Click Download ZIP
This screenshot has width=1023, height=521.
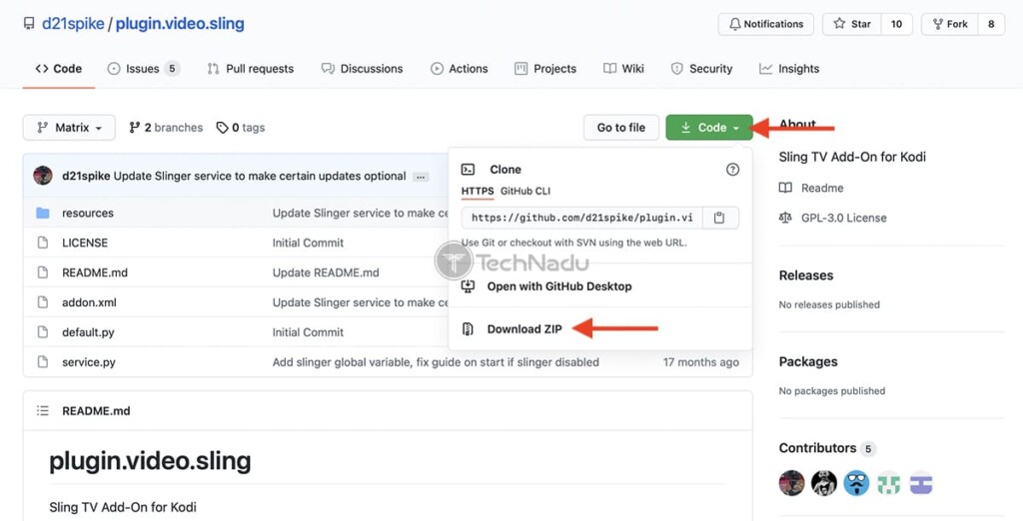(x=523, y=329)
